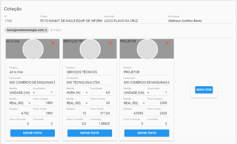
Task: Remove lucio@msitecnologia.com email chip
Action: pyautogui.click(x=46, y=30)
